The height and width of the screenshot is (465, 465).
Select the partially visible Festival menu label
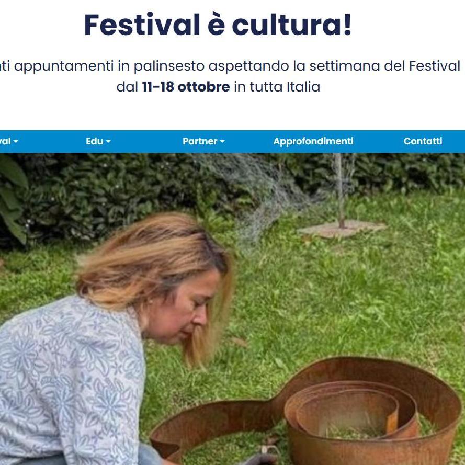coord(5,141)
